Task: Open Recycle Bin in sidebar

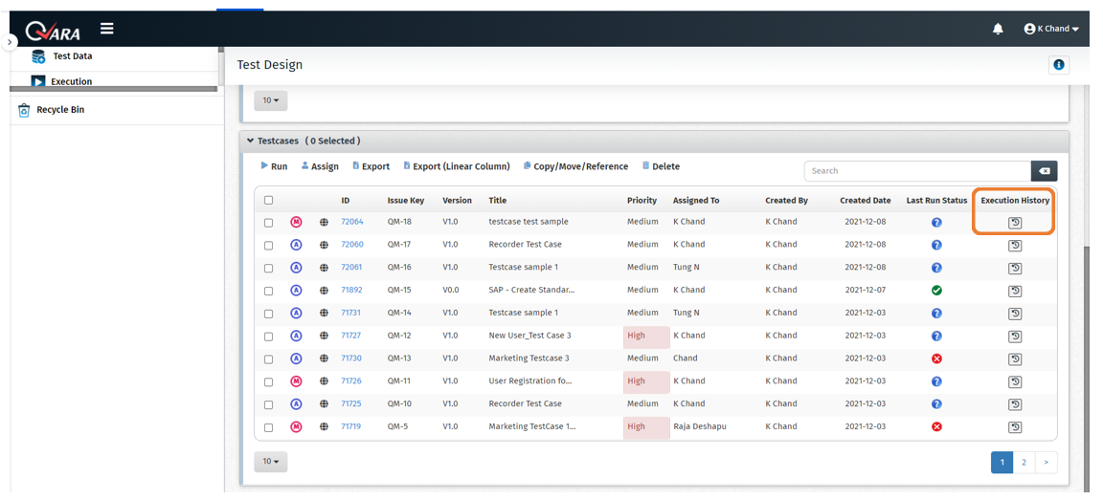Action: click(51, 110)
